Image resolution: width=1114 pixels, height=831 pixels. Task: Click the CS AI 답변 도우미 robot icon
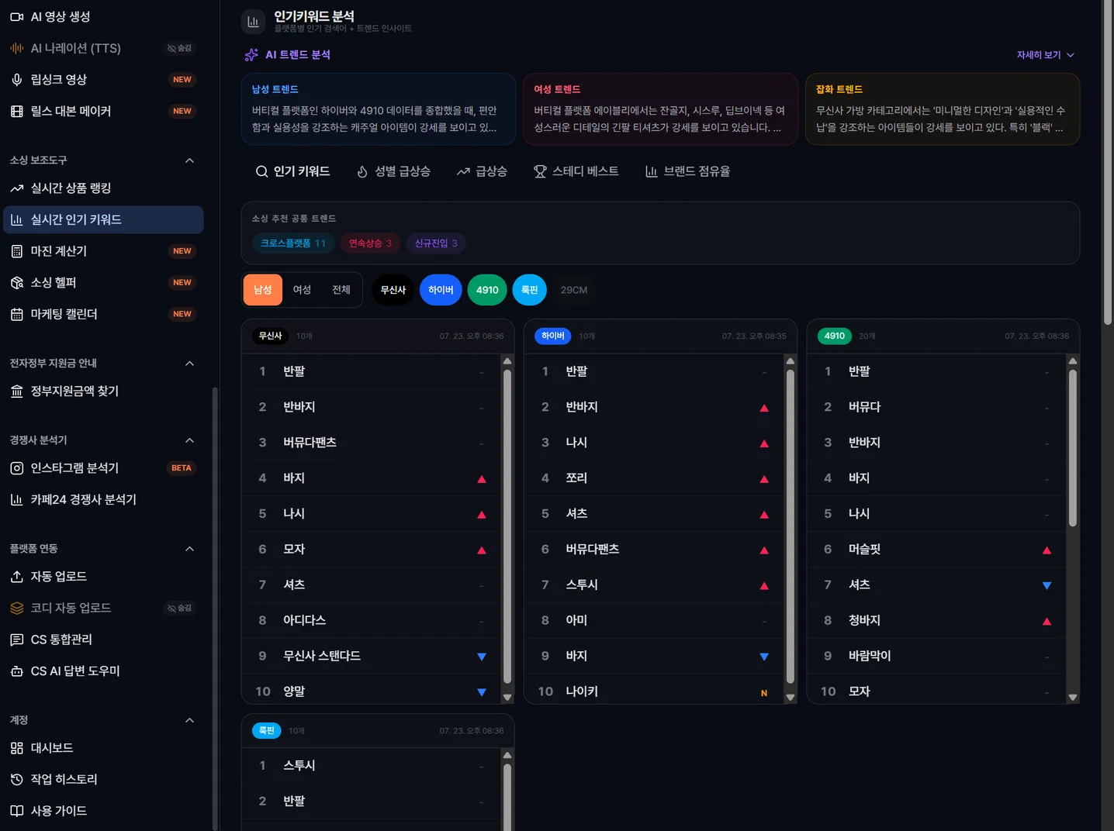[x=16, y=671]
